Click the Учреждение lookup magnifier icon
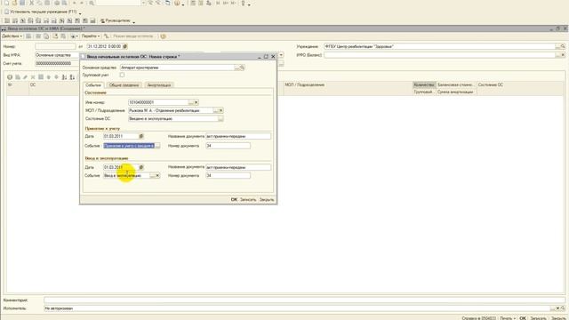Image resolution: width=569 pixels, height=320 pixels. point(563,46)
